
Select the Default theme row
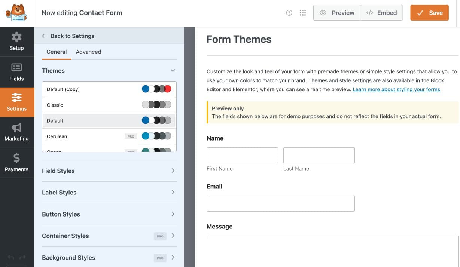tap(109, 121)
